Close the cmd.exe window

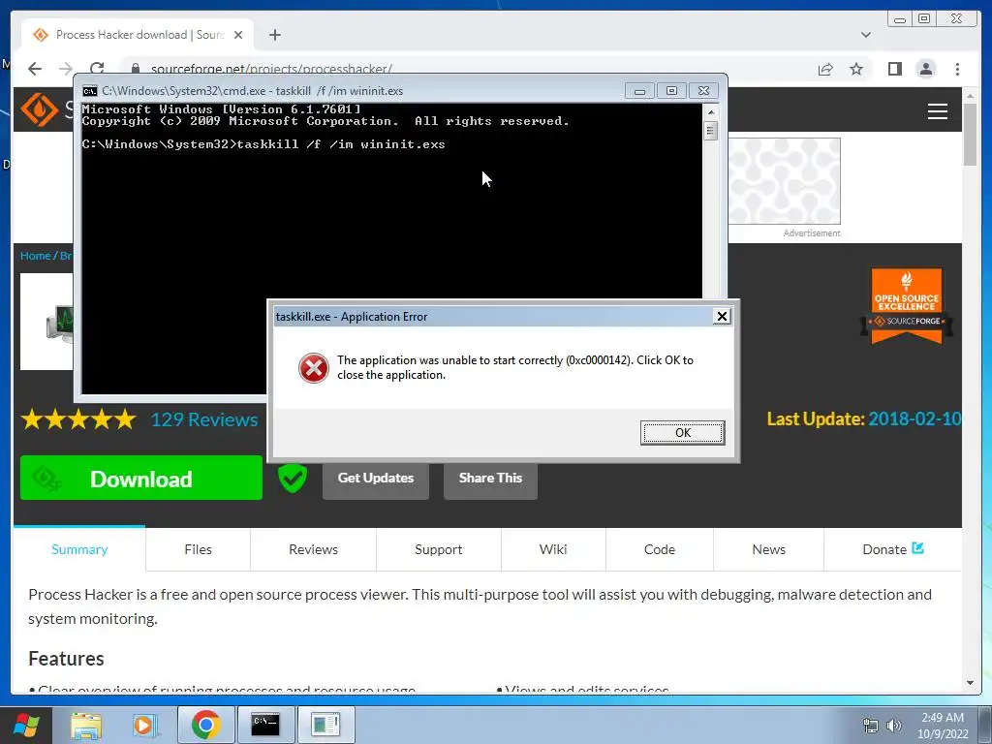pos(703,91)
